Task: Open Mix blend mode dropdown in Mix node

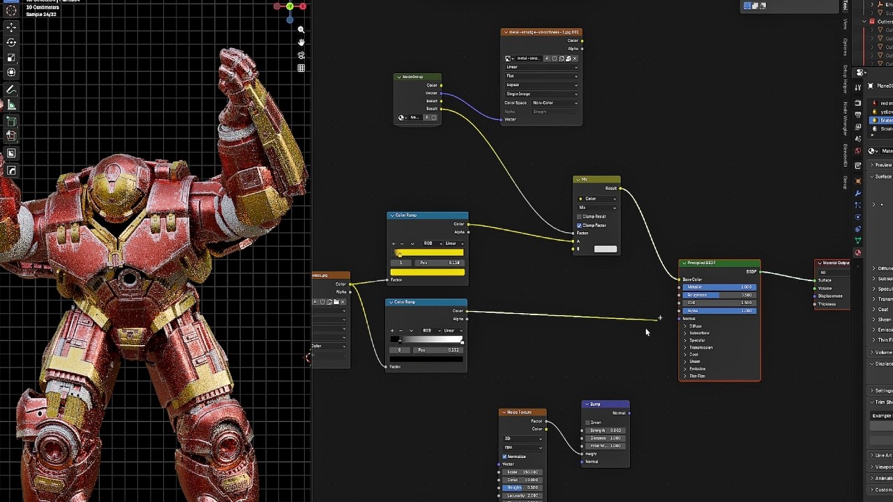Action: point(597,208)
